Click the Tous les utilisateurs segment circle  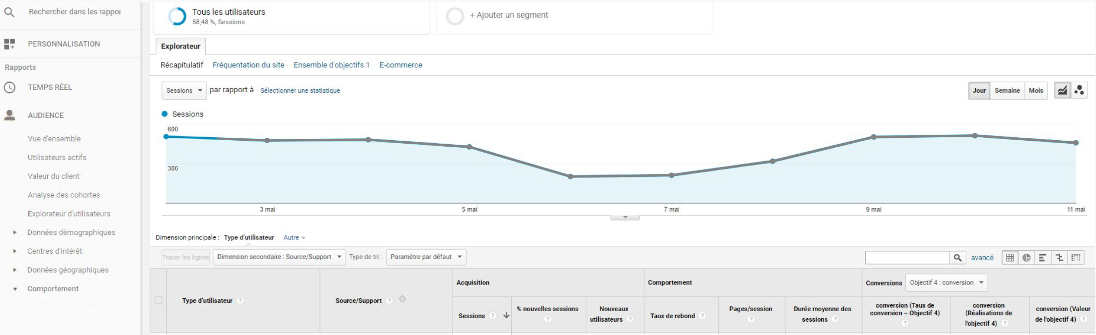177,16
